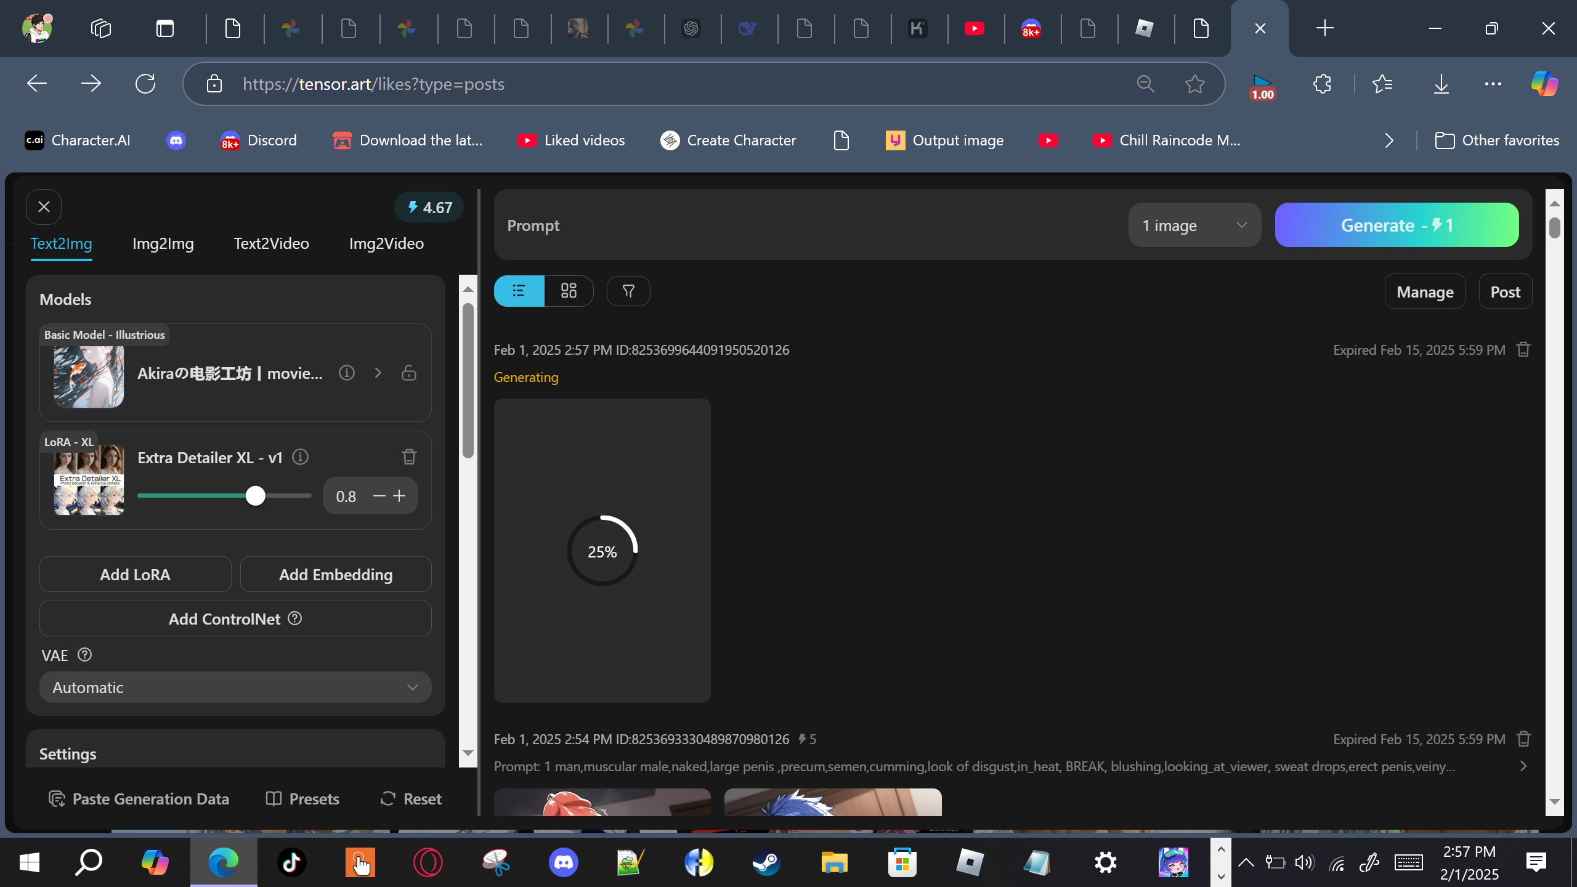Expand the 1 image count dropdown
This screenshot has height=887, width=1577.
[1194, 225]
